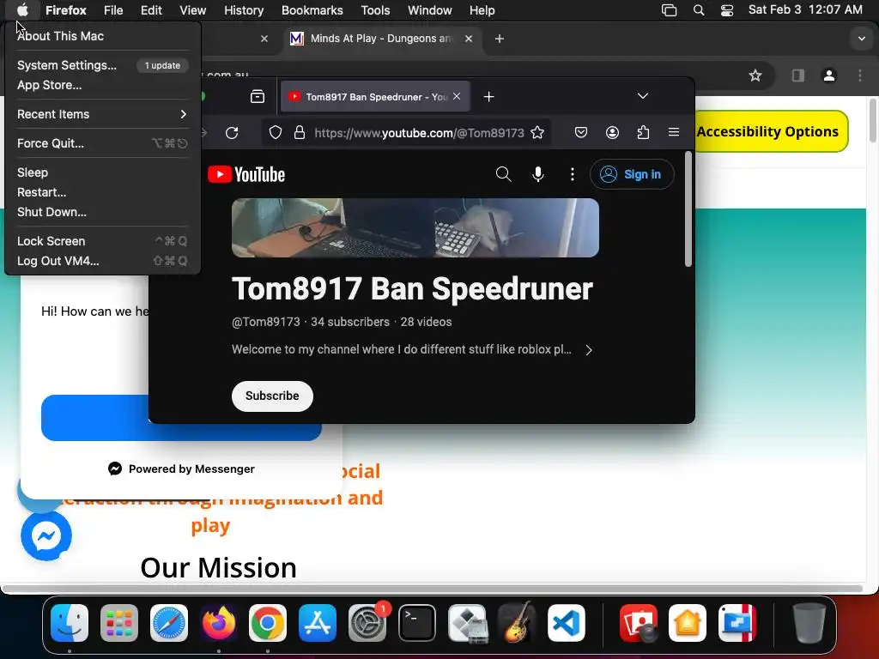Open a new tab in Firefox
This screenshot has width=879, height=659.
click(488, 97)
